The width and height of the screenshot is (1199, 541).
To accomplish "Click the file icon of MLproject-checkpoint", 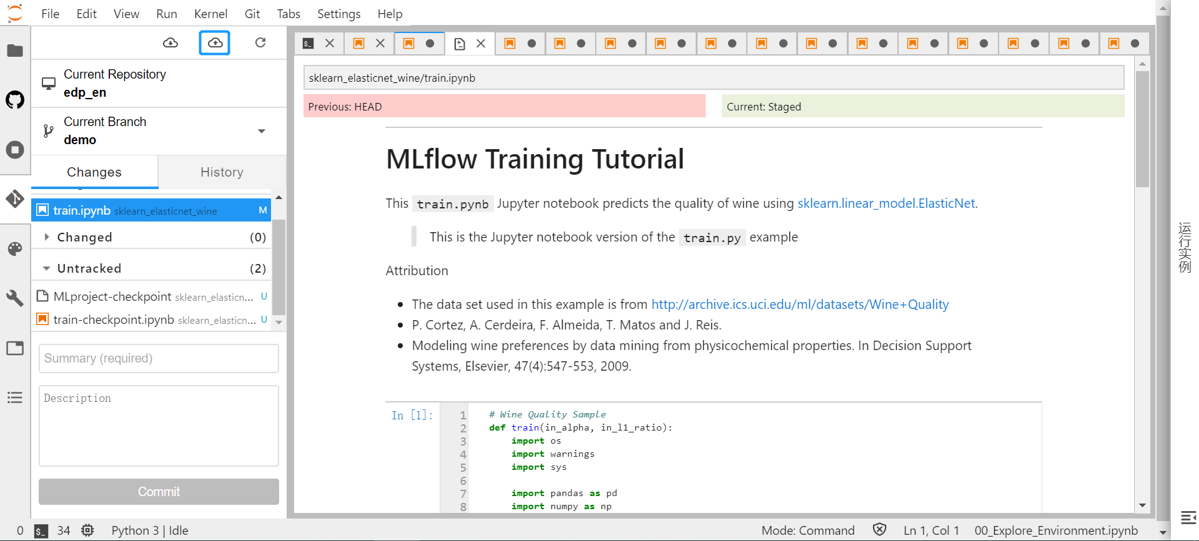I will click(x=42, y=296).
